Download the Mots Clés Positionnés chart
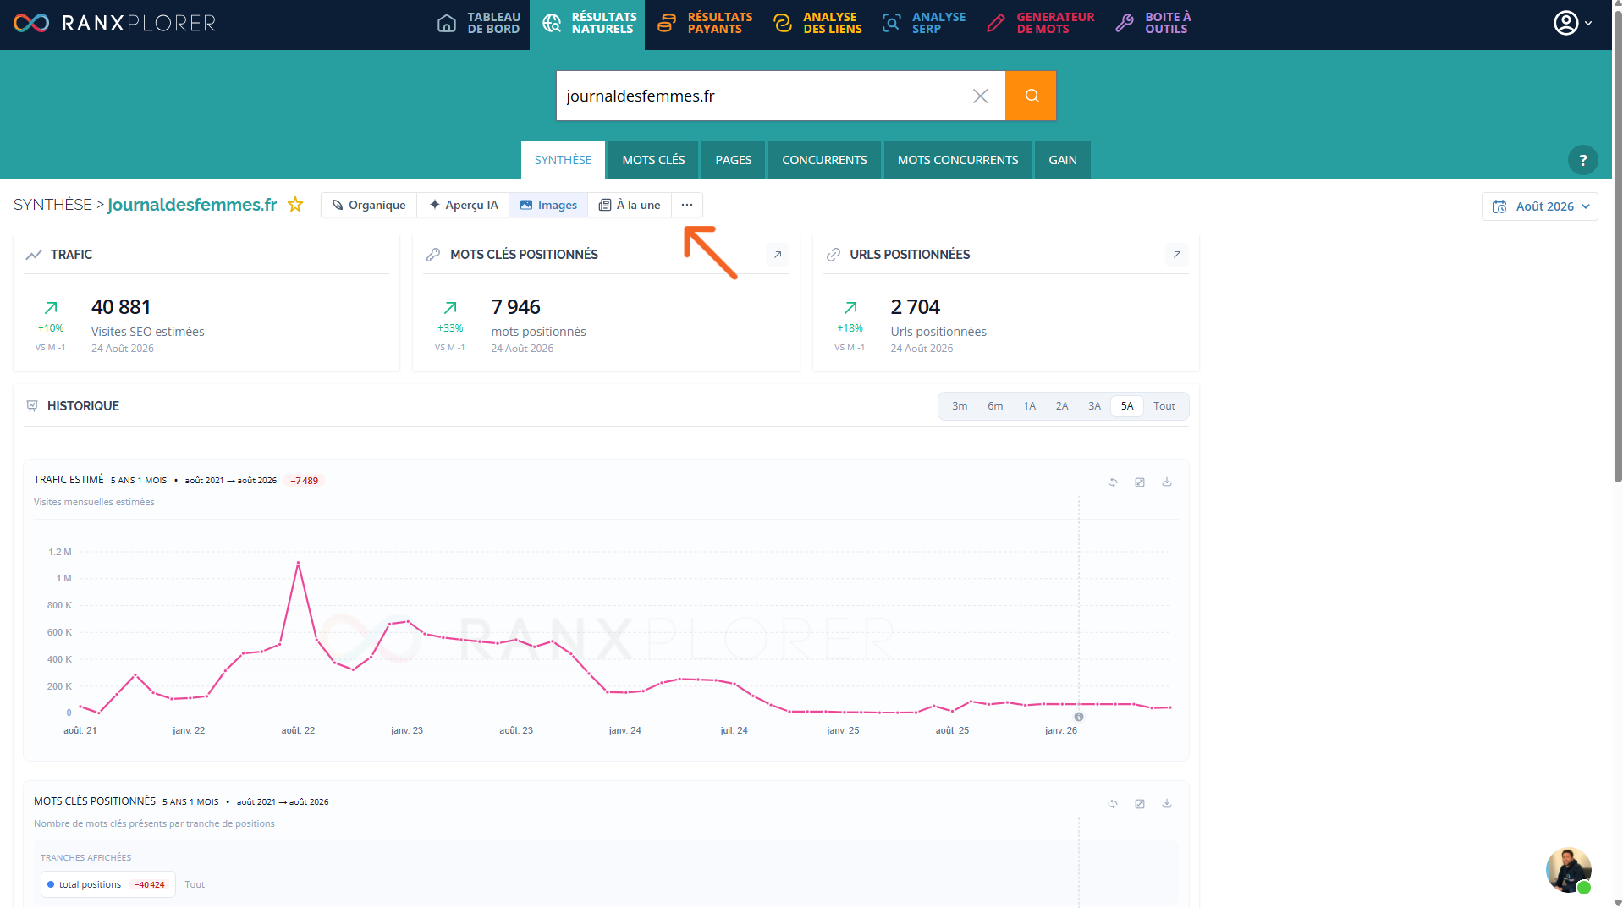 click(1167, 804)
